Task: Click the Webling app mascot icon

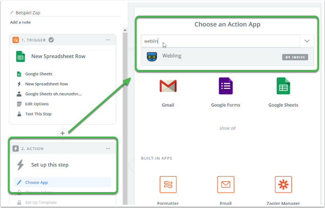Action: (x=152, y=57)
